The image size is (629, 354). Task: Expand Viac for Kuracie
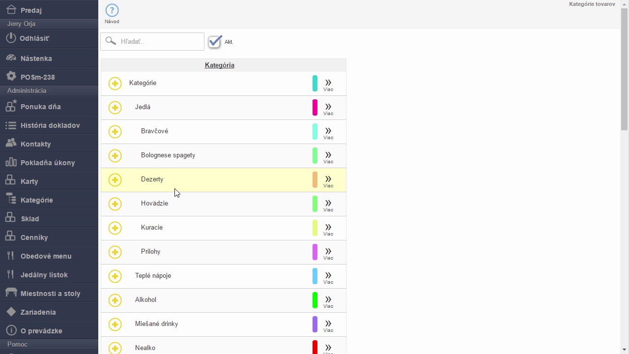tap(328, 230)
